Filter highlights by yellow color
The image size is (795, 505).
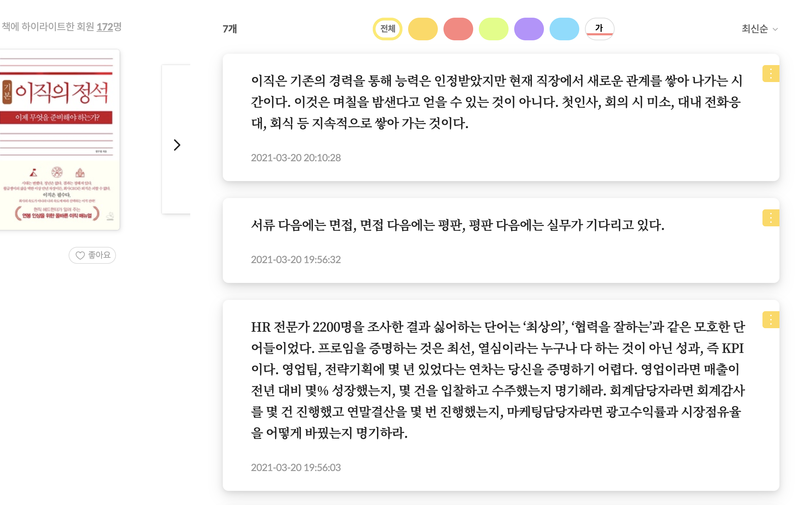(x=423, y=29)
